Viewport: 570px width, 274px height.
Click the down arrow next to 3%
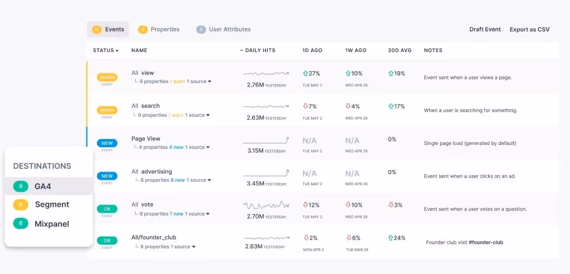pyautogui.click(x=391, y=205)
